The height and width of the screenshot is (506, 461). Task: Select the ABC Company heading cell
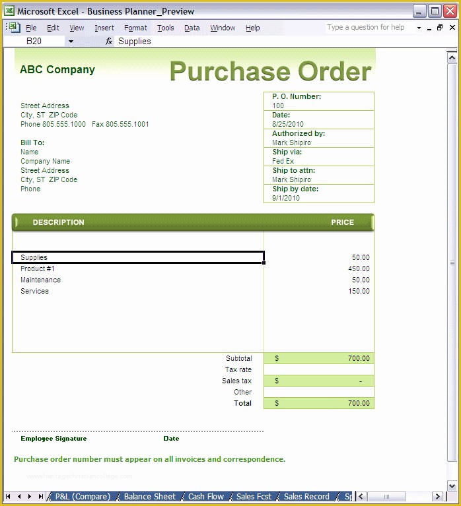(x=57, y=69)
